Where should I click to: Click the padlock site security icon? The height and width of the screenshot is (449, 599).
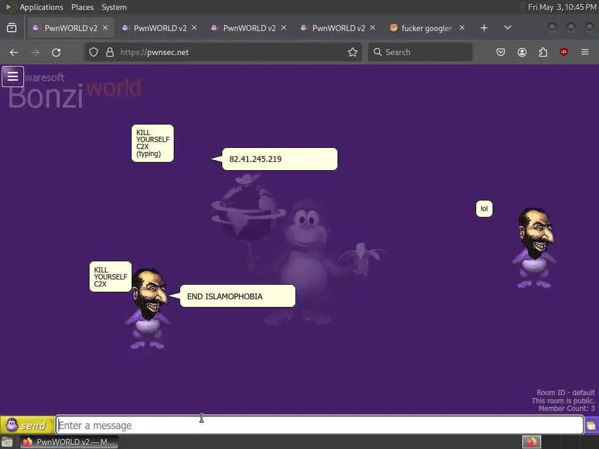[x=110, y=52]
